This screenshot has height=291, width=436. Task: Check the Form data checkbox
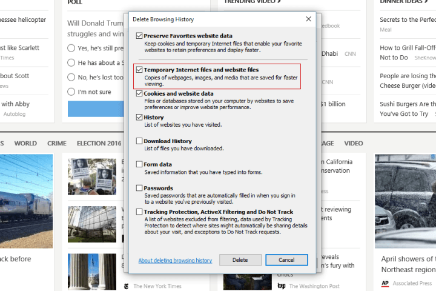(x=139, y=164)
